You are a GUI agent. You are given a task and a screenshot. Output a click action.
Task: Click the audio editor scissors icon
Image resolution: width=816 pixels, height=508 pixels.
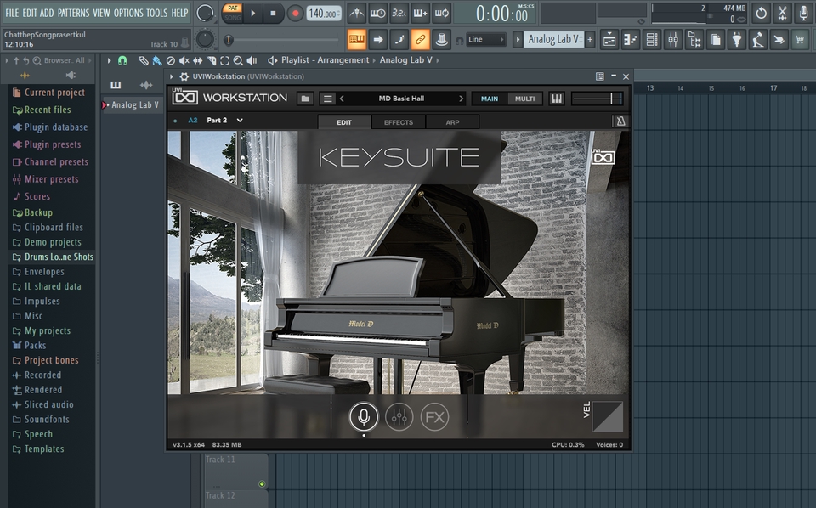click(x=782, y=14)
